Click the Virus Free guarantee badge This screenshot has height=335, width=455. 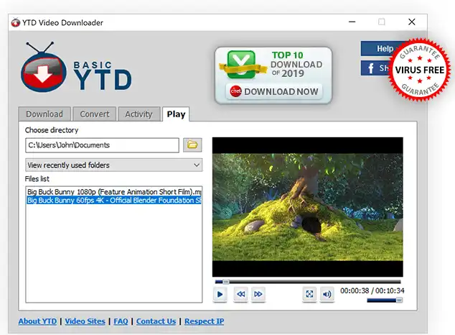click(420, 70)
